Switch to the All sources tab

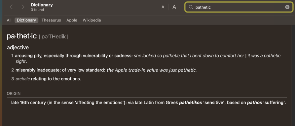pos(9,20)
